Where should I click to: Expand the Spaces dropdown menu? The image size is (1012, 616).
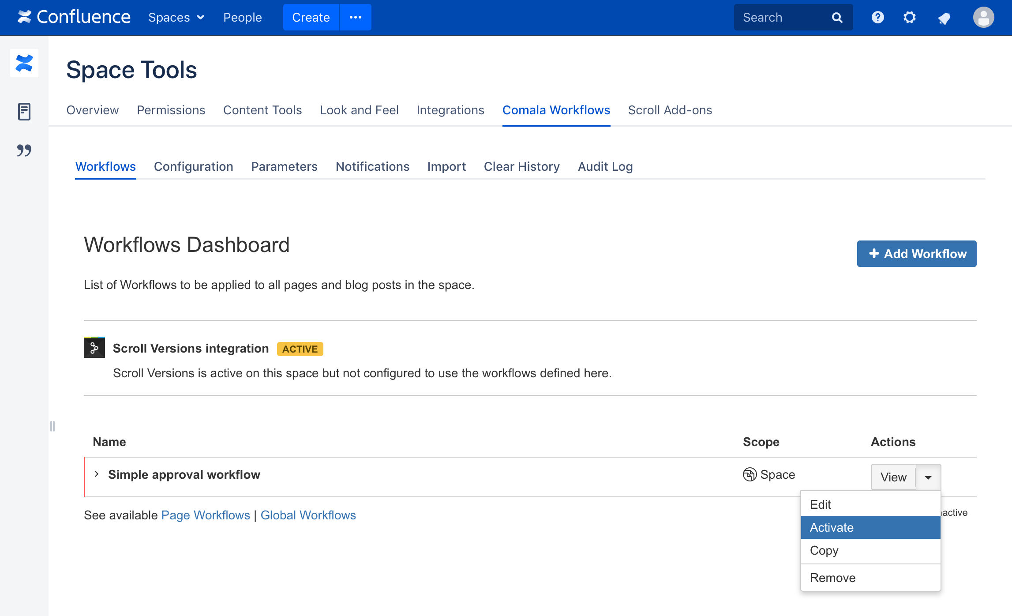click(176, 18)
